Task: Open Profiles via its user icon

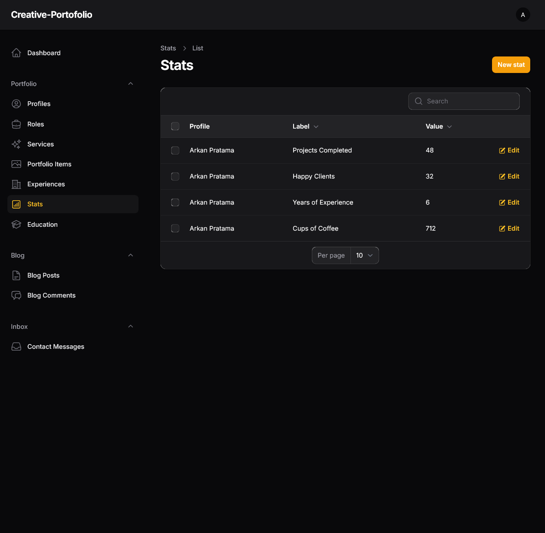Action: (x=16, y=104)
